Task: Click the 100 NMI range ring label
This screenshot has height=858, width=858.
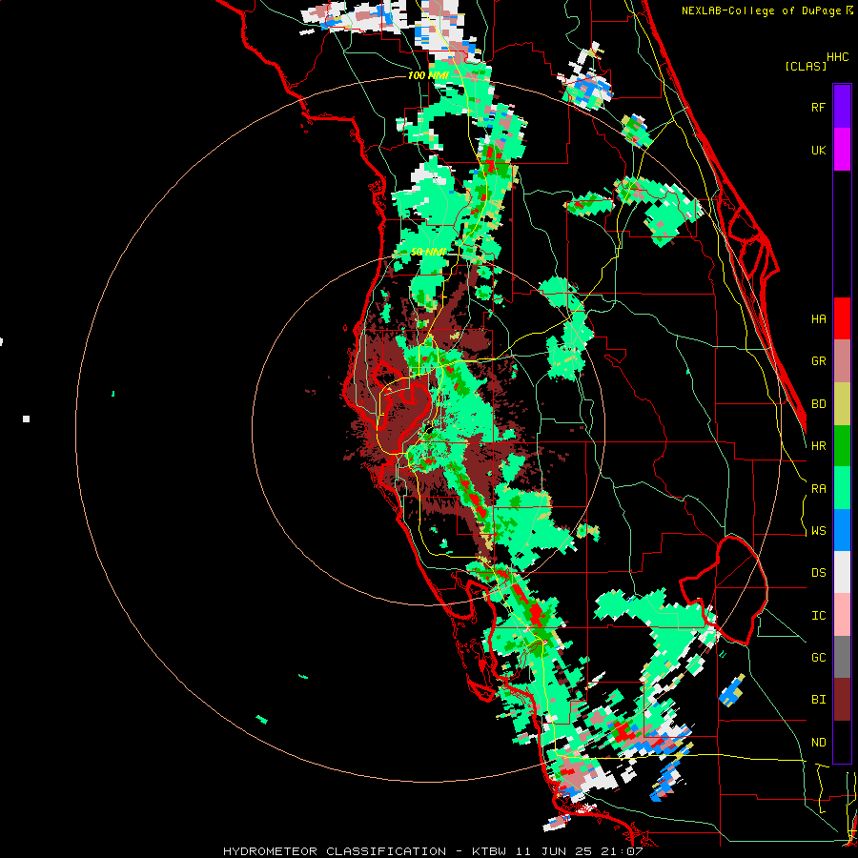Action: [428, 75]
